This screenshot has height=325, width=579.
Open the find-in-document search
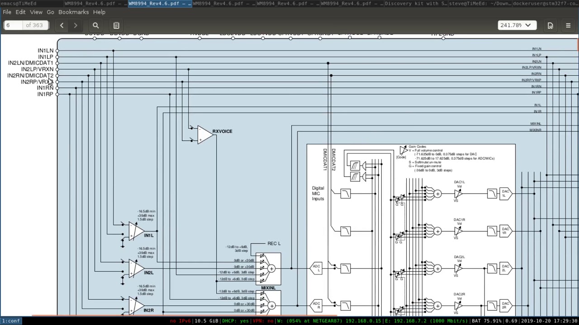click(95, 25)
